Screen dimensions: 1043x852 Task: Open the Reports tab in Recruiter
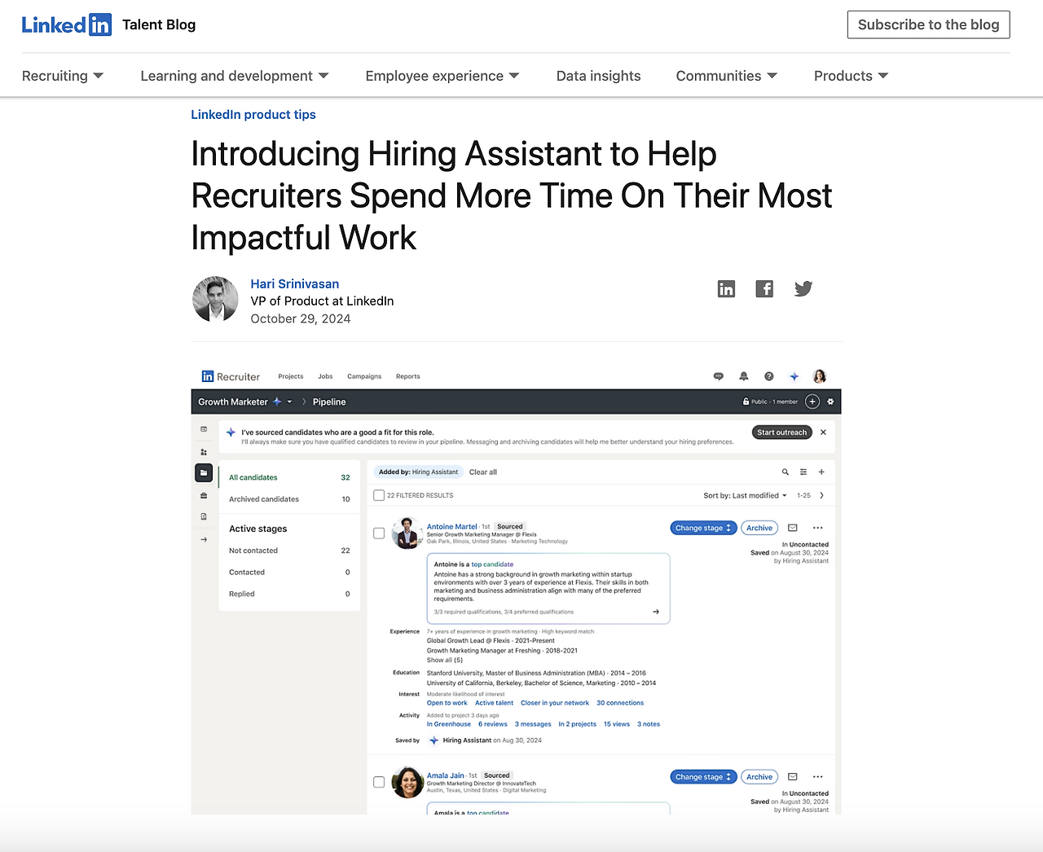coord(408,376)
